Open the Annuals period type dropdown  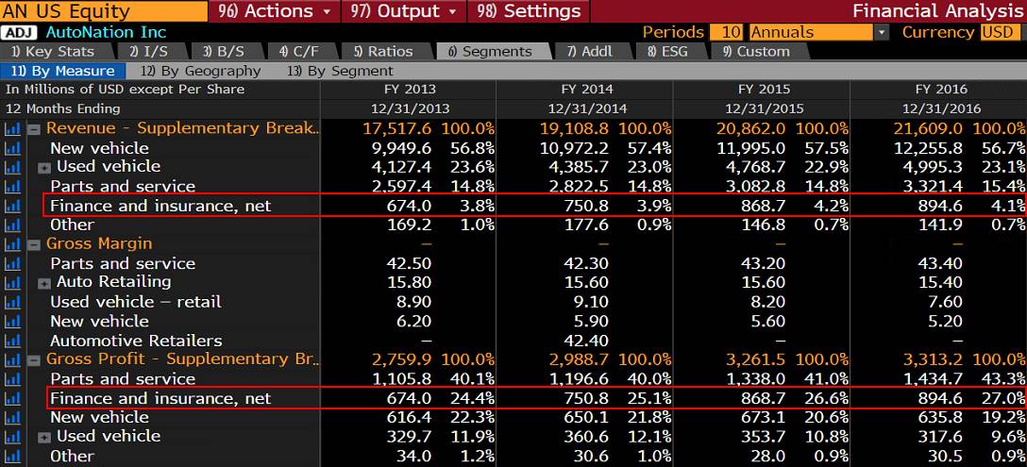point(818,32)
